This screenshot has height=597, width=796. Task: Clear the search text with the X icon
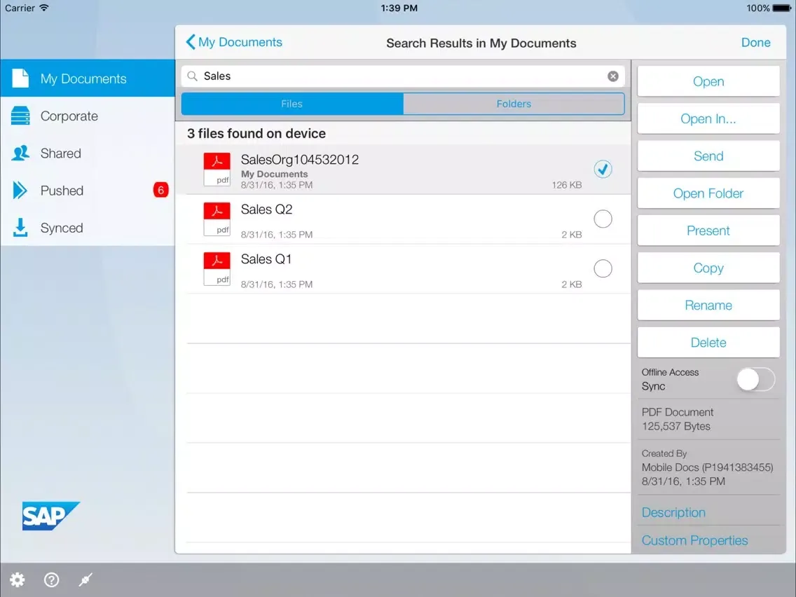(x=612, y=76)
